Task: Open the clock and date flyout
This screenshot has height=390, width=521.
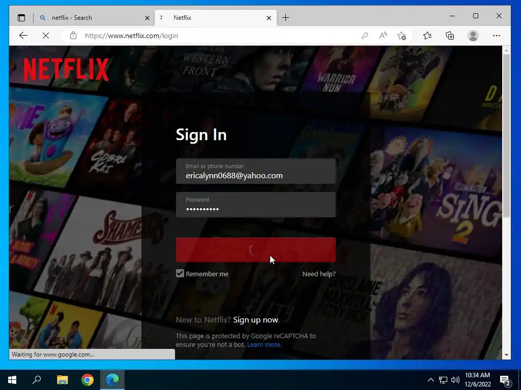Action: (x=477, y=380)
